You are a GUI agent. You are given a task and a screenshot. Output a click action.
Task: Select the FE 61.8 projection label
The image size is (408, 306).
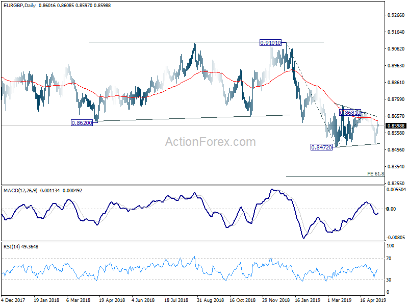click(x=375, y=173)
